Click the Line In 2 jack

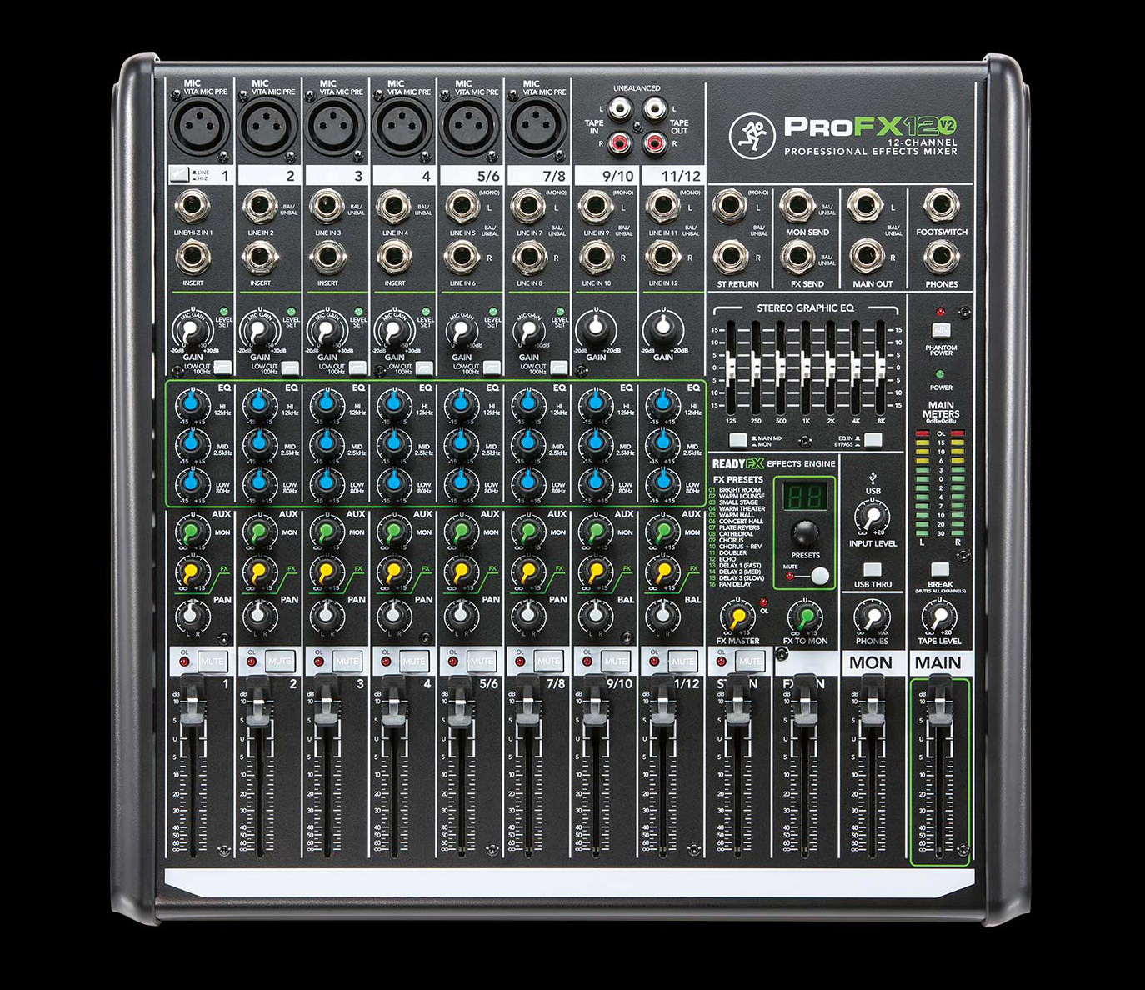260,206
